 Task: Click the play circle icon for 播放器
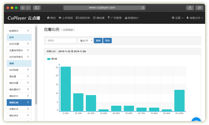point(94,18)
